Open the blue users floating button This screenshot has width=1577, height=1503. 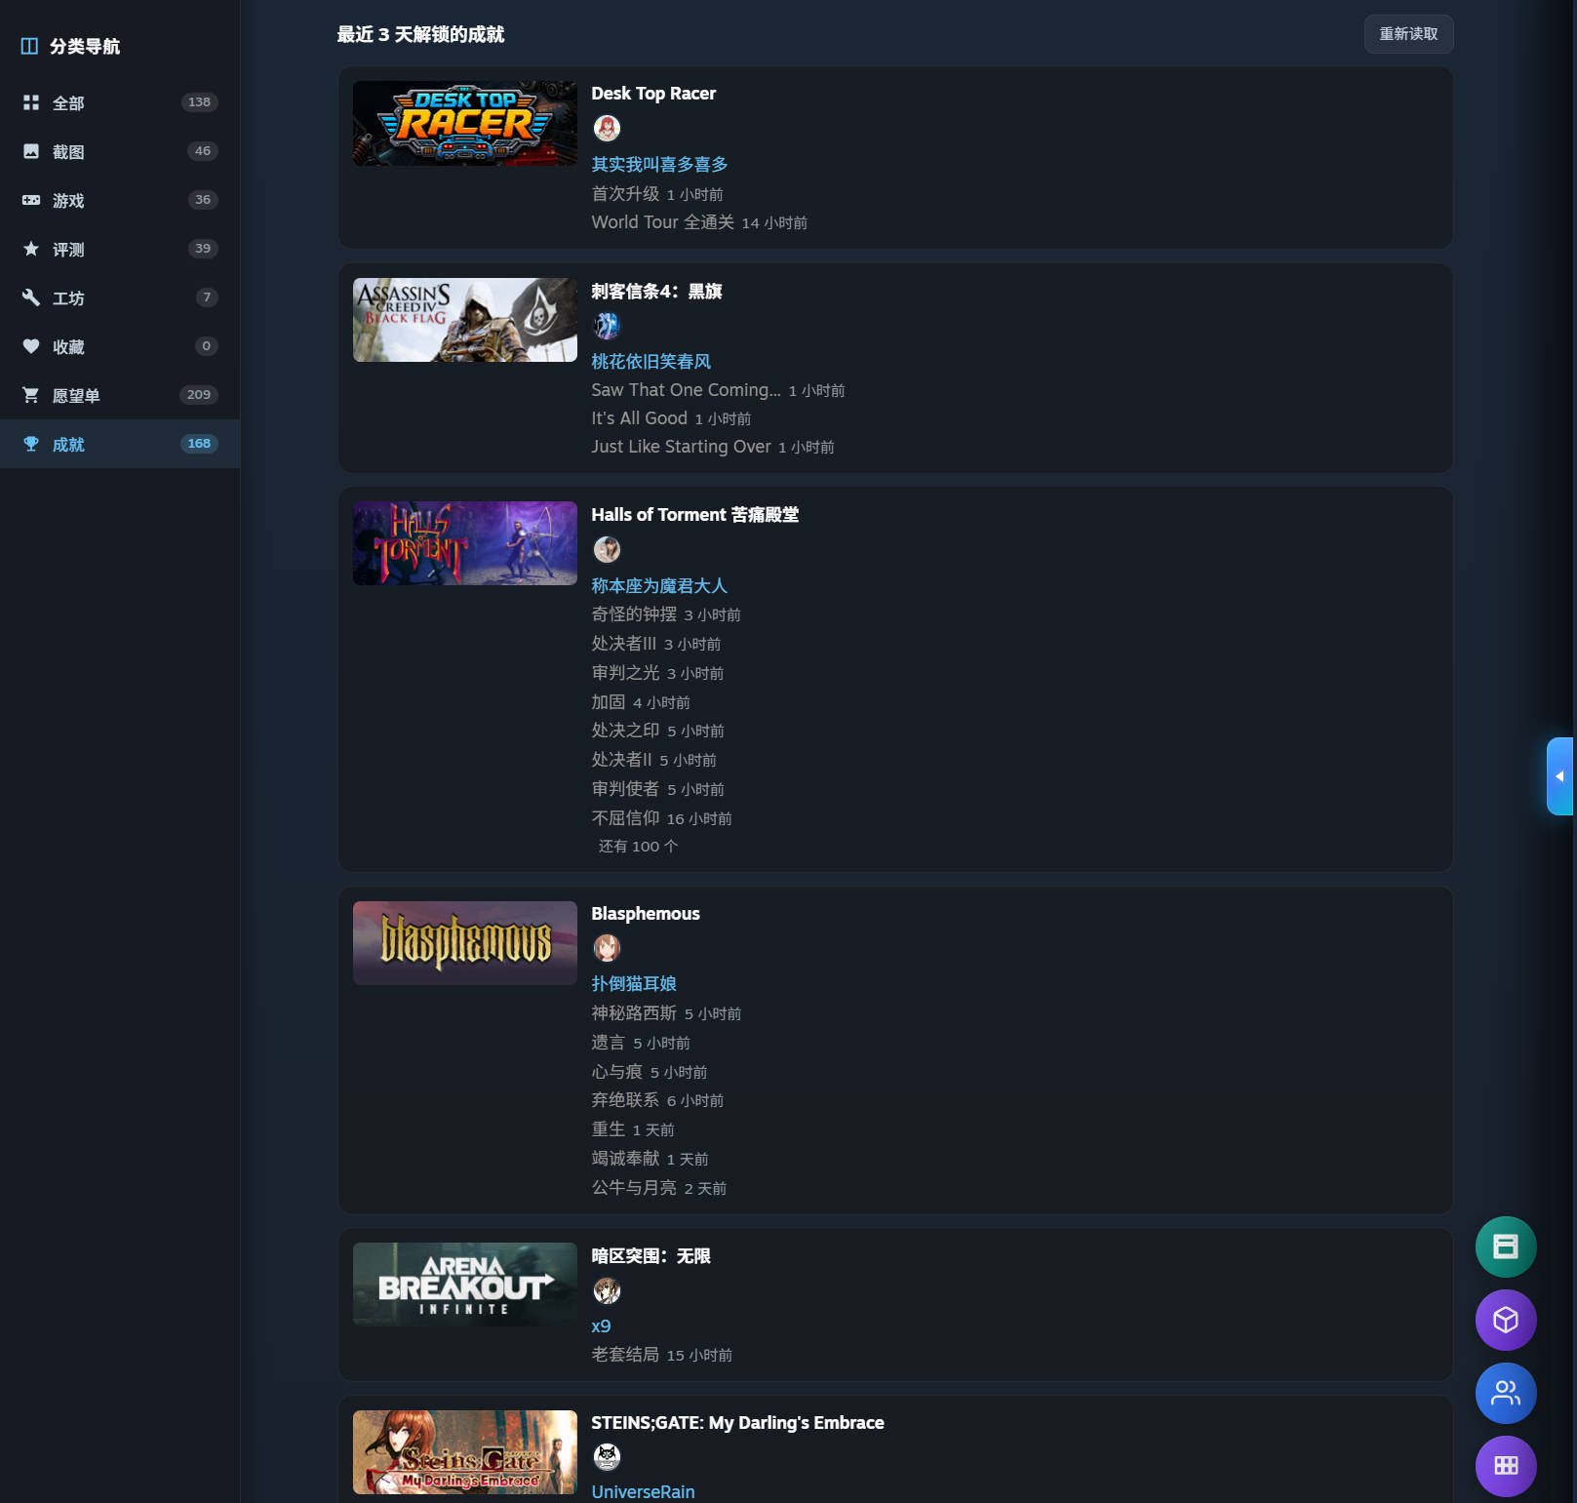[1506, 1393]
